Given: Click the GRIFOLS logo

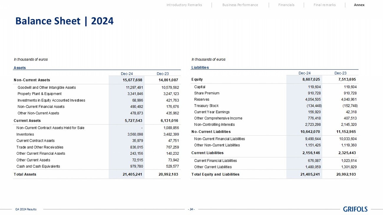Looking at the screenshot, I should pos(355,209).
